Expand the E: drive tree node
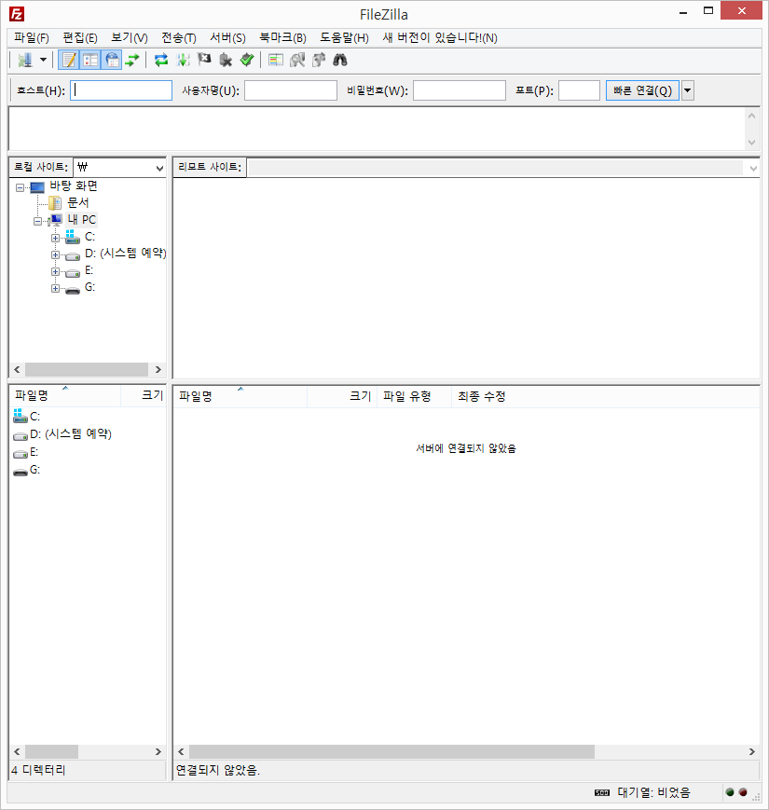Viewport: 769px width, 810px height. pyautogui.click(x=55, y=272)
